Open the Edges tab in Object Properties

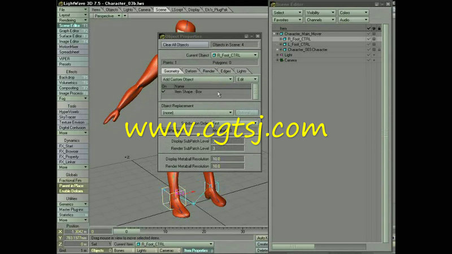(x=225, y=71)
